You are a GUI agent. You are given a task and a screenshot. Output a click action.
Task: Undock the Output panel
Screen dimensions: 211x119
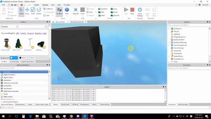coord(164,87)
